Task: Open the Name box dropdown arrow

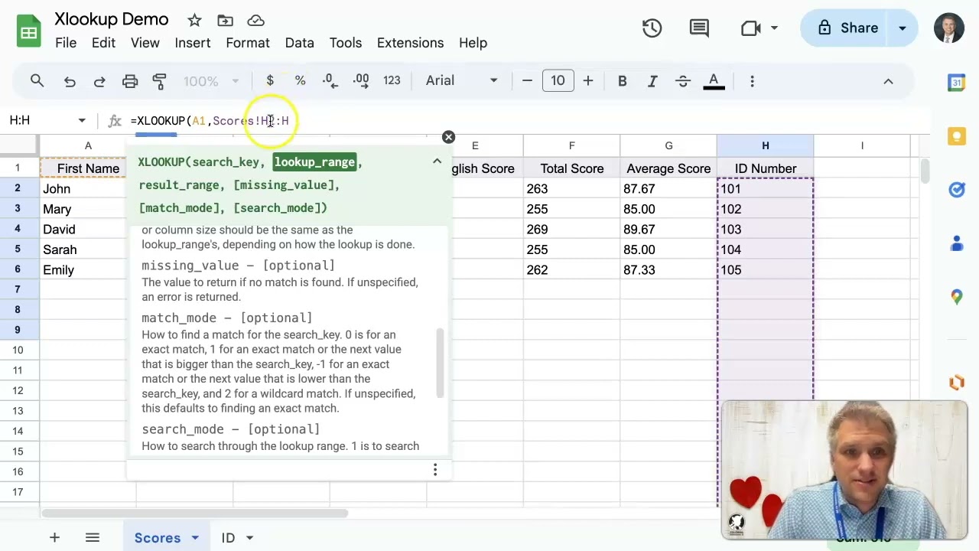Action: click(x=82, y=120)
